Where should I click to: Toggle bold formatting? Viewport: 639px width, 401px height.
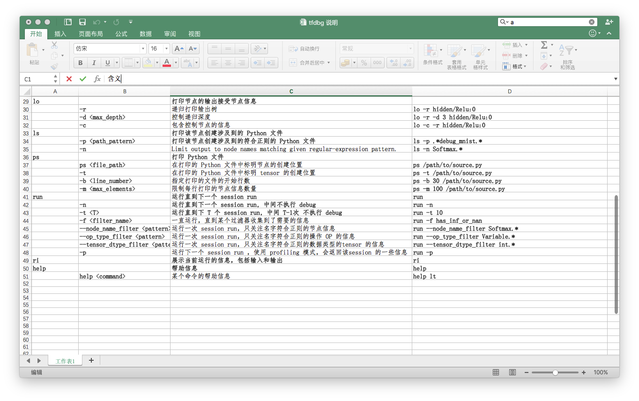pos(80,62)
